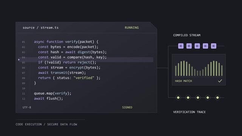Click the execution pointer arrow beside line 04
Image resolution: width=242 pixels, height=136 pixels.
[19, 60]
